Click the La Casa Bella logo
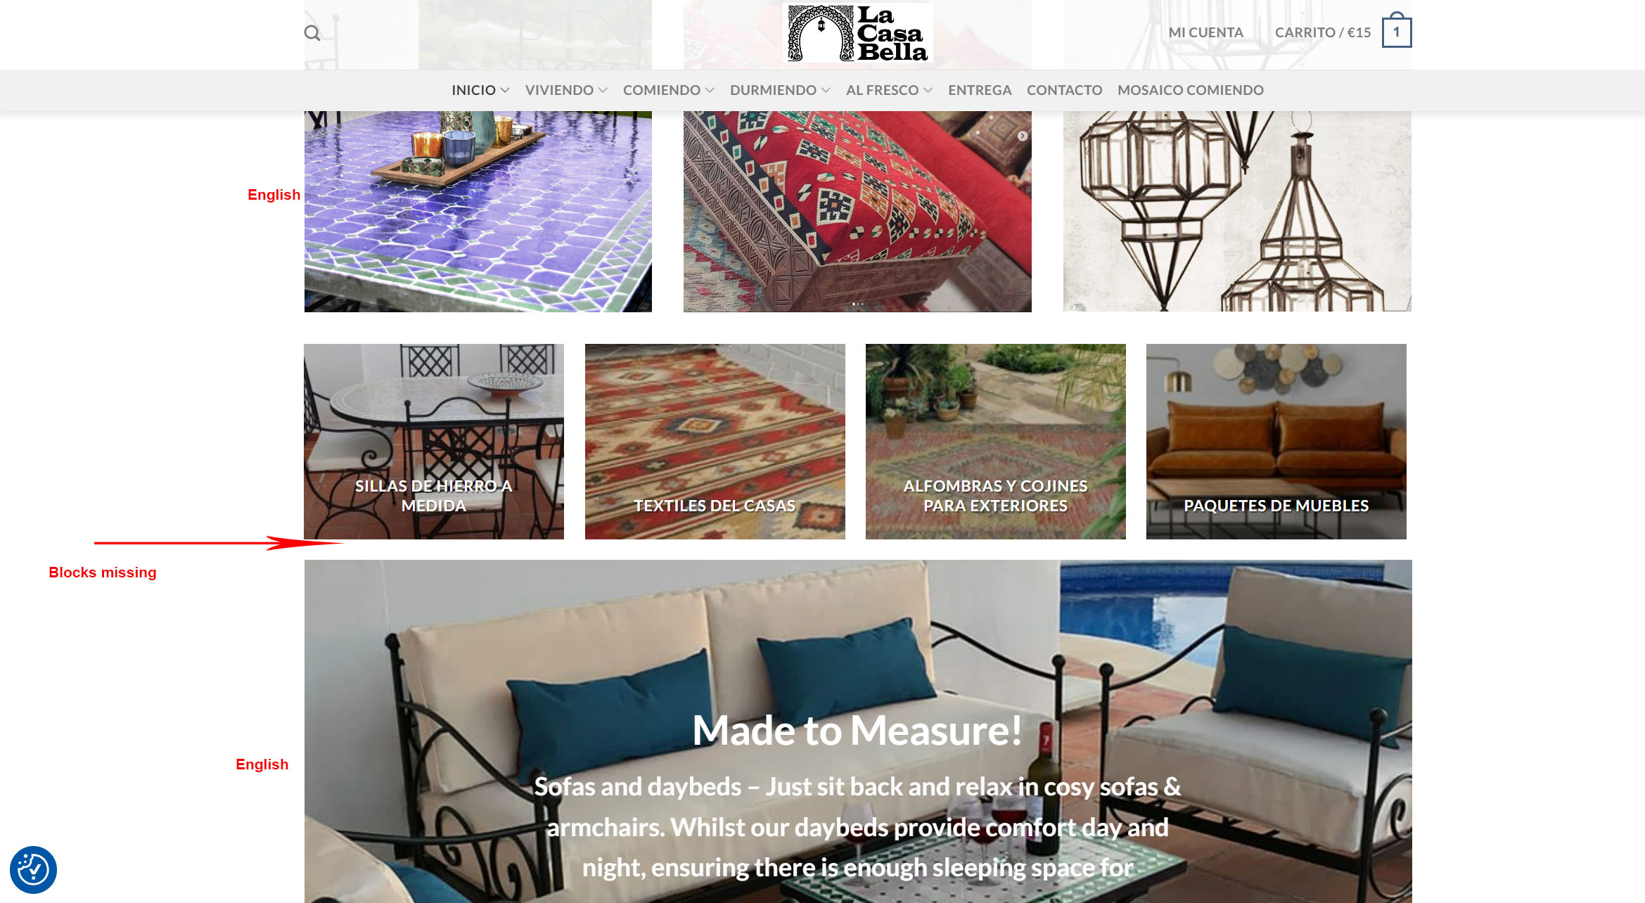Screen dimensions: 1645x903 tap(857, 33)
